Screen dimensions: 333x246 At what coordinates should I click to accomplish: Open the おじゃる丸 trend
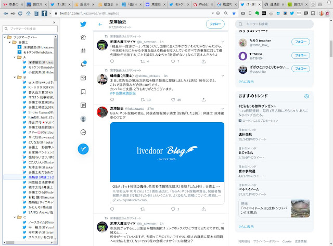246,152
